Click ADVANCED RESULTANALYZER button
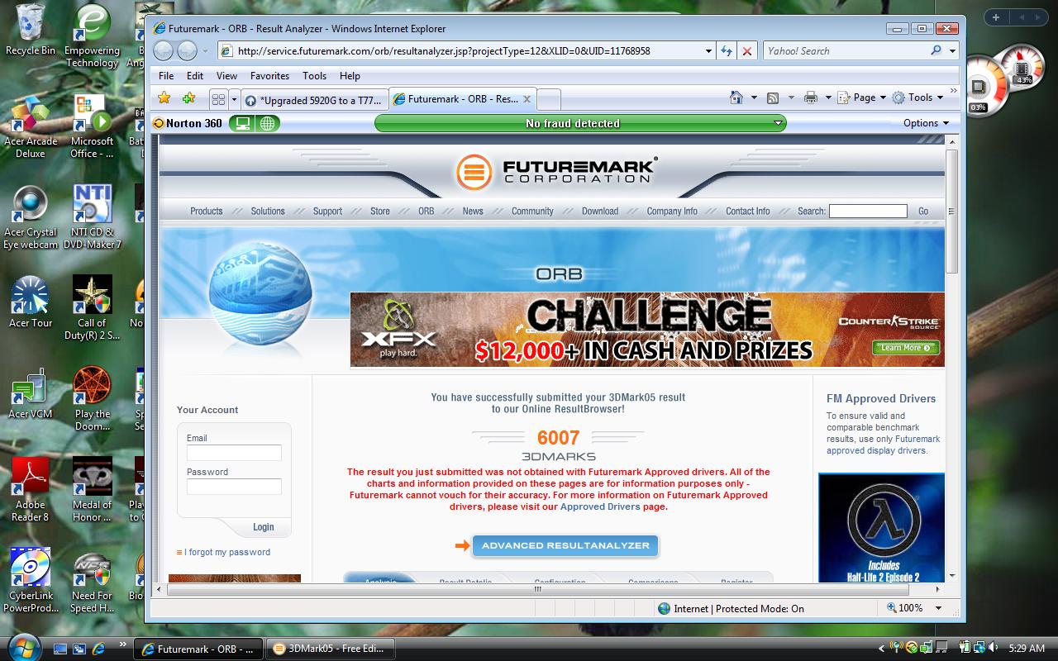Screen dimensions: 1058x661 (x=565, y=545)
